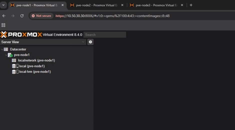Close the pve-node1 browser tab
The image size is (235, 130).
coord(63,5)
